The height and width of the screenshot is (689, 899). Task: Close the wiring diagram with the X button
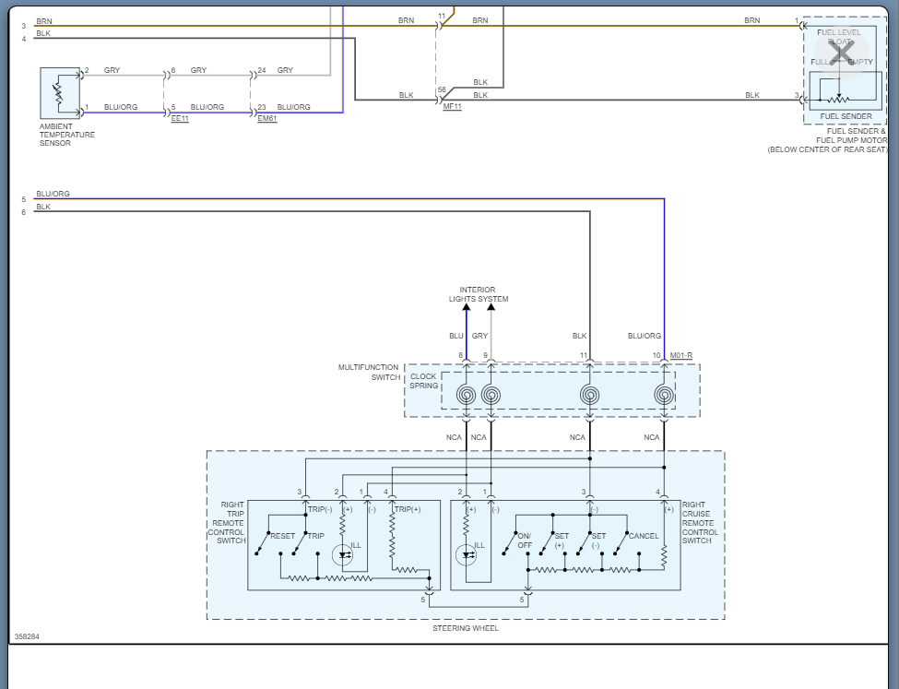841,53
